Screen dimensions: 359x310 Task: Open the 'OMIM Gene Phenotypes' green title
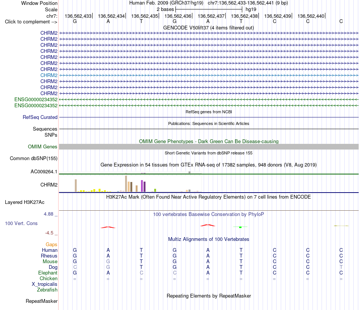[x=209, y=141]
